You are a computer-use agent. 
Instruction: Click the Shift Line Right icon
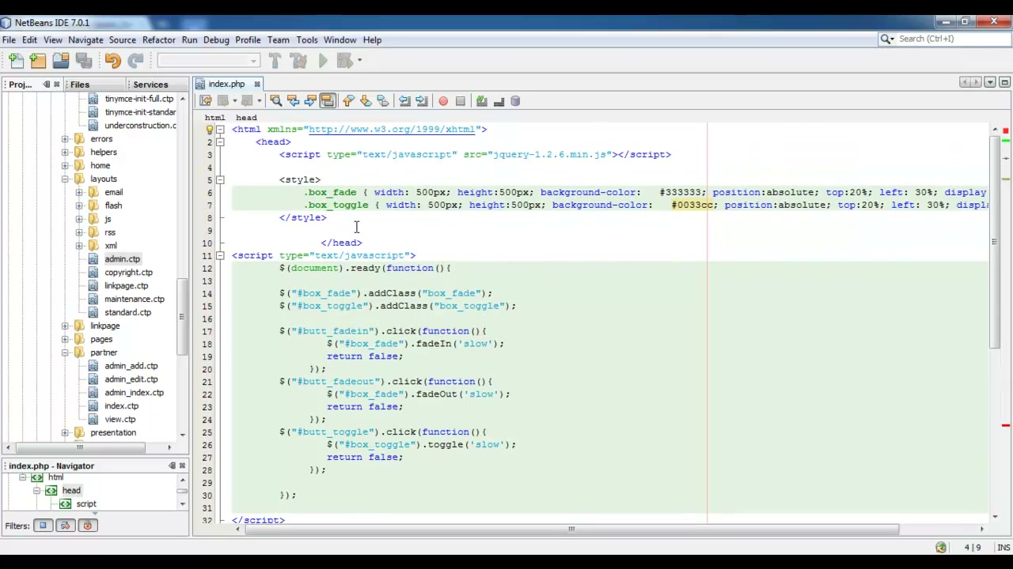[422, 100]
